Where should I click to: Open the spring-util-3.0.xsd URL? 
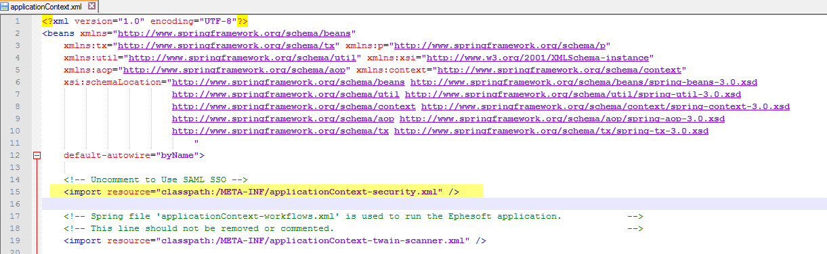point(573,94)
